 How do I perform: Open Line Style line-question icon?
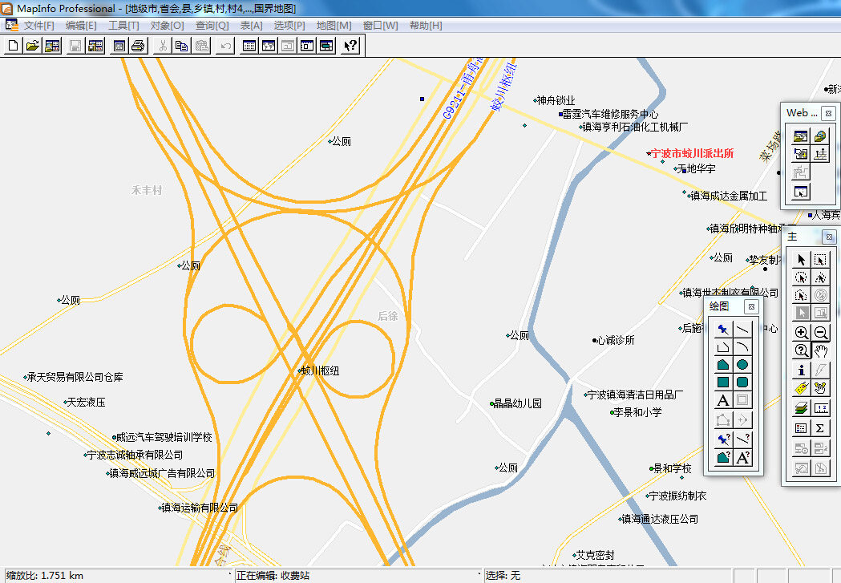[742, 439]
